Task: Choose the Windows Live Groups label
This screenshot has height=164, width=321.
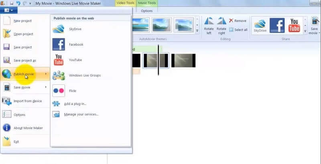Action: tap(85, 75)
